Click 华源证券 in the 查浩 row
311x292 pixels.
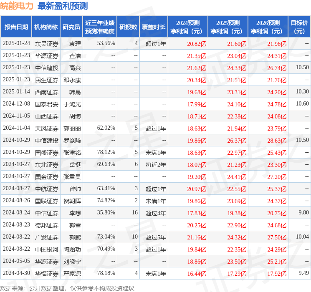point(47,56)
